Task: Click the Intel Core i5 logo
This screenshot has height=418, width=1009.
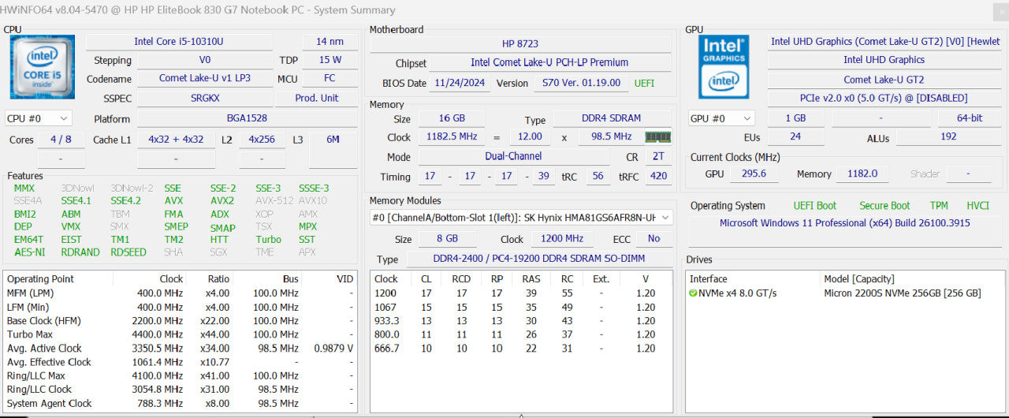Action: click(43, 67)
